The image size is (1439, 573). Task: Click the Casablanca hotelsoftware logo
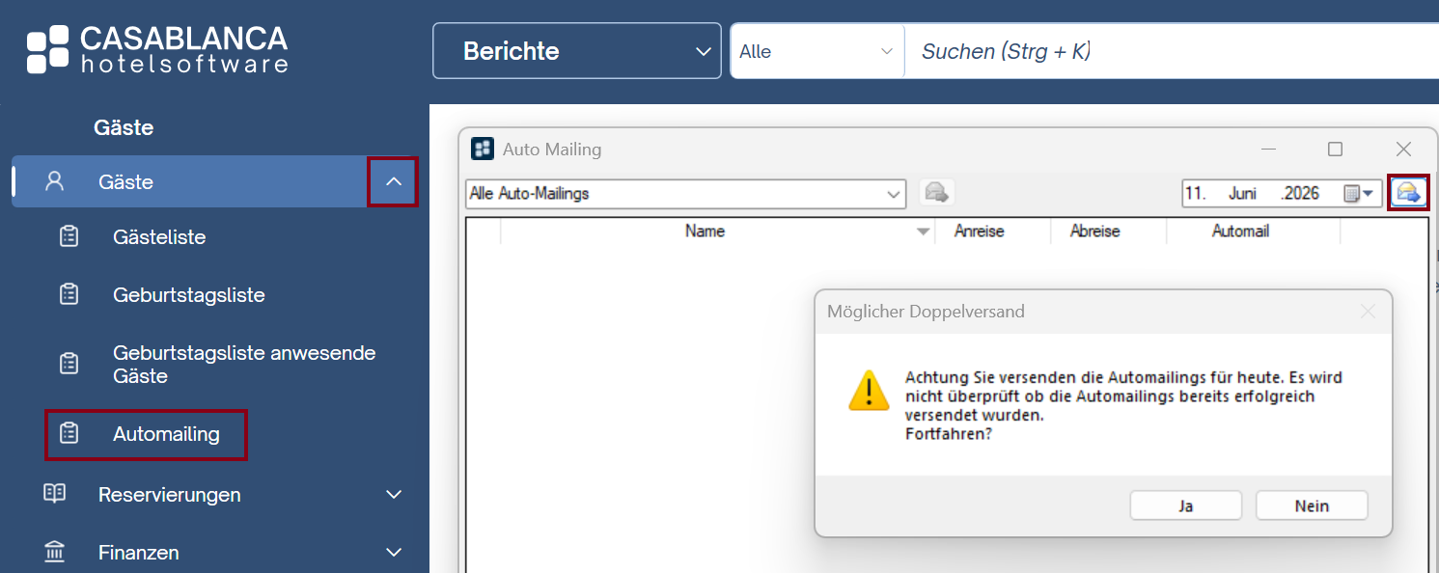coord(157,49)
